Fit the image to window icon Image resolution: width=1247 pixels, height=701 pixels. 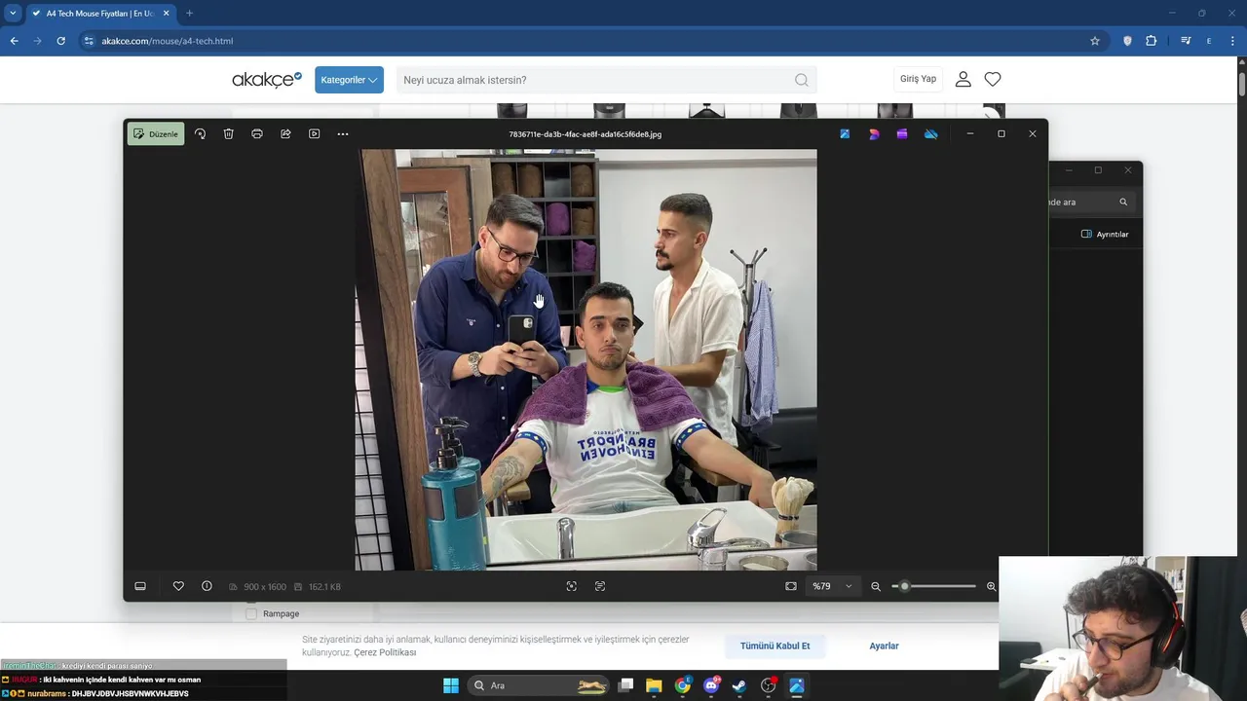pos(791,586)
